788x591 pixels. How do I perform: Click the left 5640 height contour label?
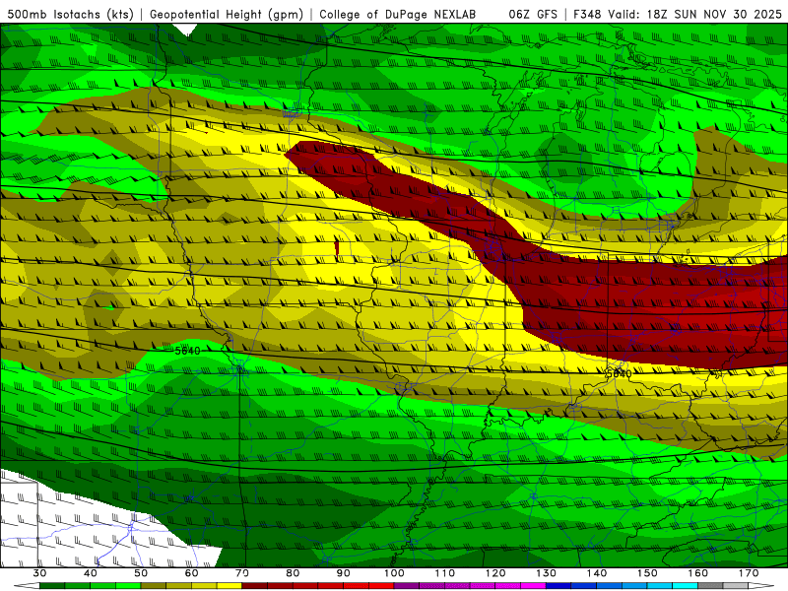pyautogui.click(x=187, y=351)
